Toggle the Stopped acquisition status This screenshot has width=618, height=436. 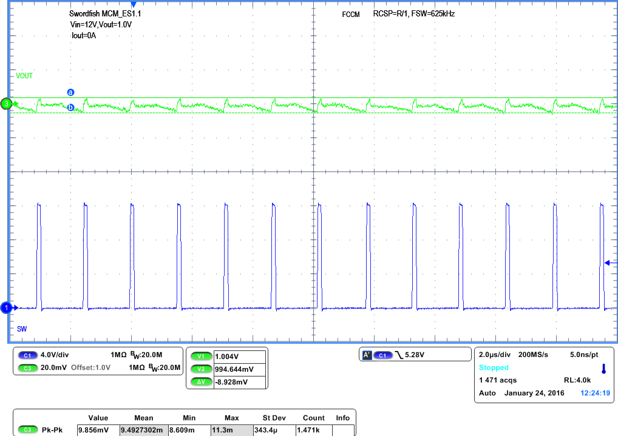pyautogui.click(x=493, y=367)
